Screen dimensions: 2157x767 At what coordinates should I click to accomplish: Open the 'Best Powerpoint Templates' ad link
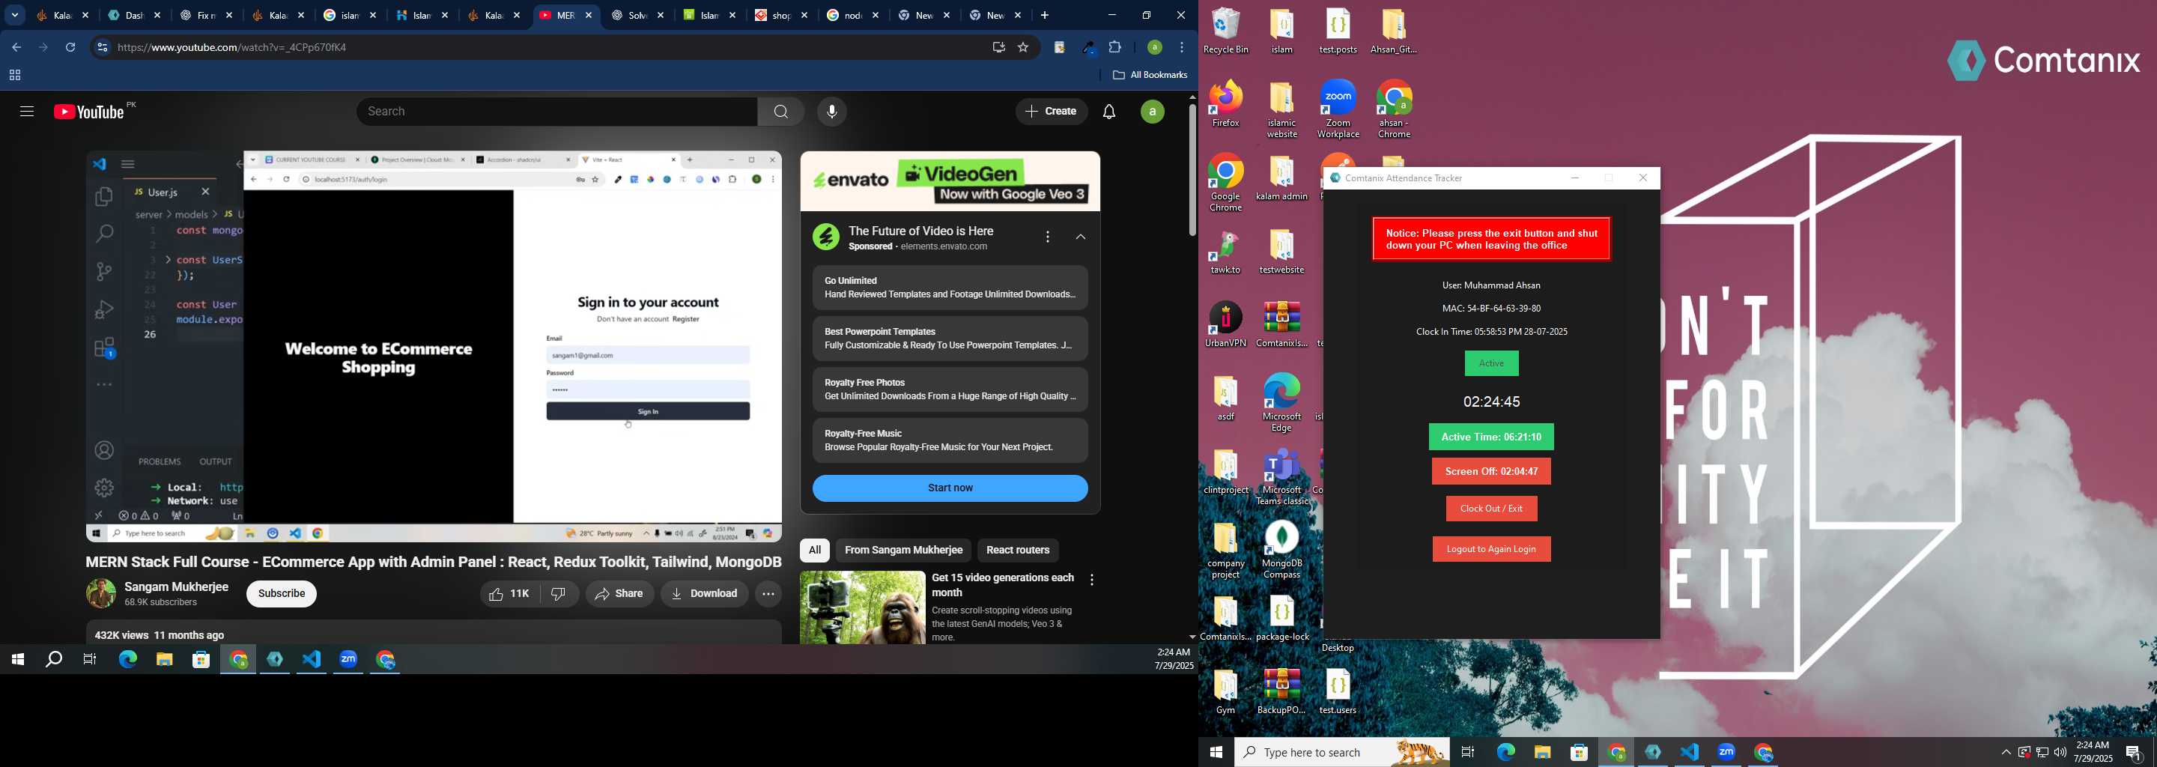(950, 339)
